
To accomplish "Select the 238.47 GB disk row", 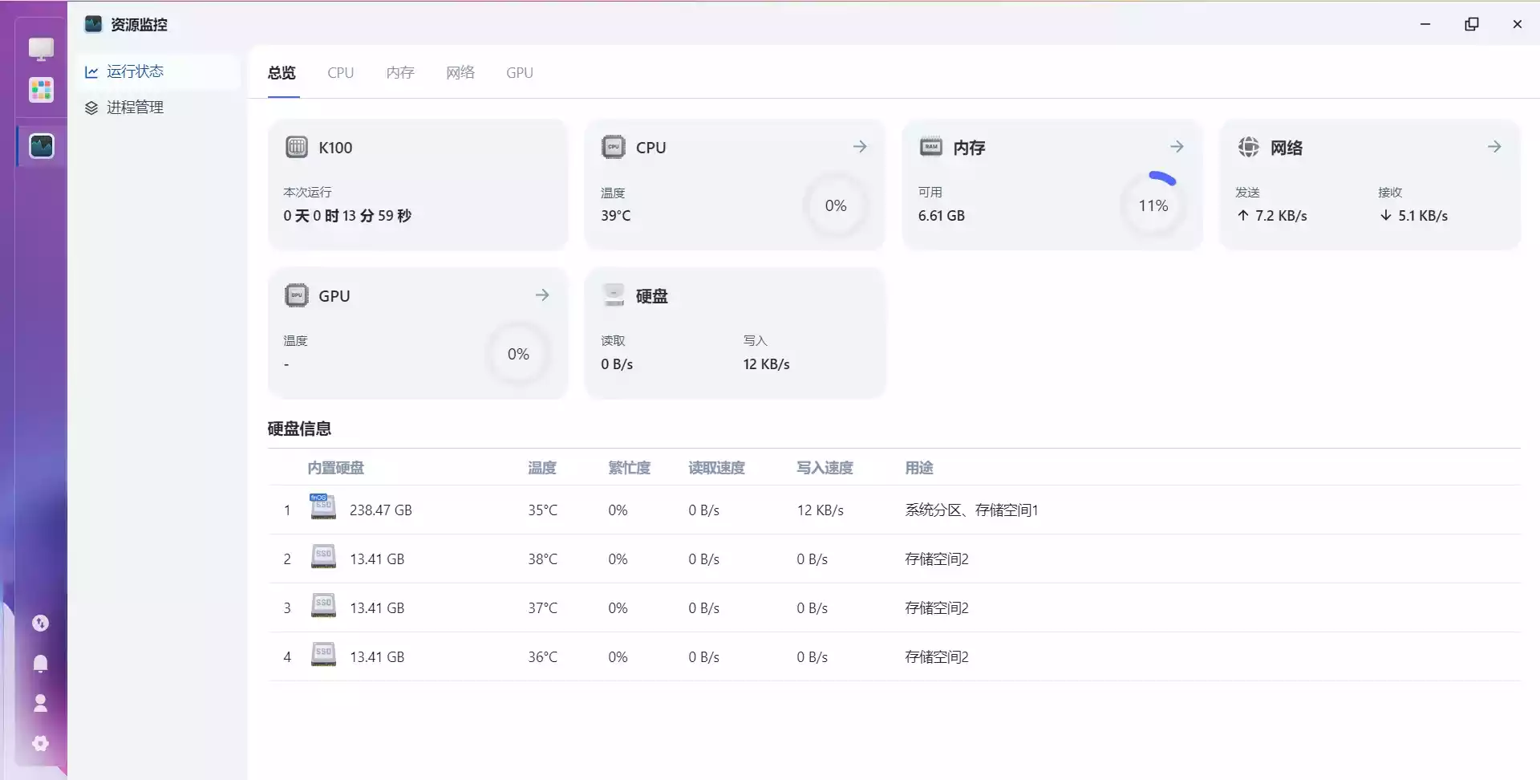I will point(894,510).
